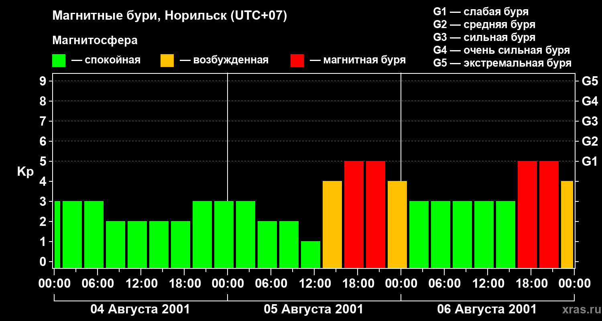Click the first red Kp 5 bar on 05 Августа
The image size is (602, 321).
pyautogui.click(x=354, y=214)
